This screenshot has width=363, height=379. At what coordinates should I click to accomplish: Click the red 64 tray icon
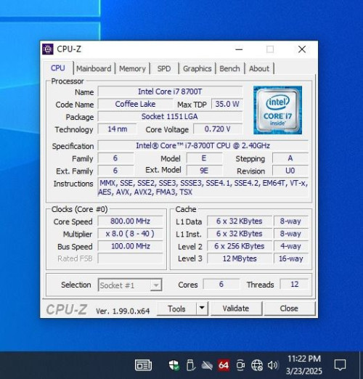point(224,365)
